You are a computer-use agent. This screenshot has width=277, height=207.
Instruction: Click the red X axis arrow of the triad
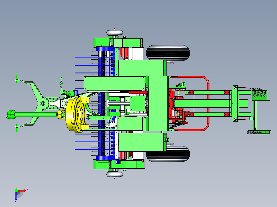click(22, 191)
